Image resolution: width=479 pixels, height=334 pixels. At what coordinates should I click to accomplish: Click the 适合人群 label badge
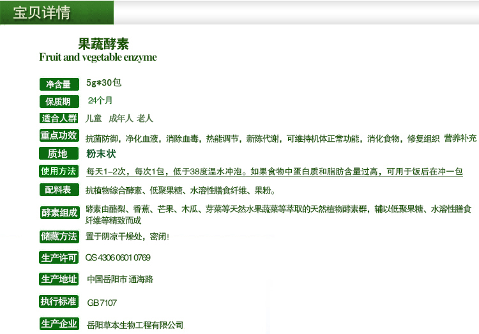point(59,118)
